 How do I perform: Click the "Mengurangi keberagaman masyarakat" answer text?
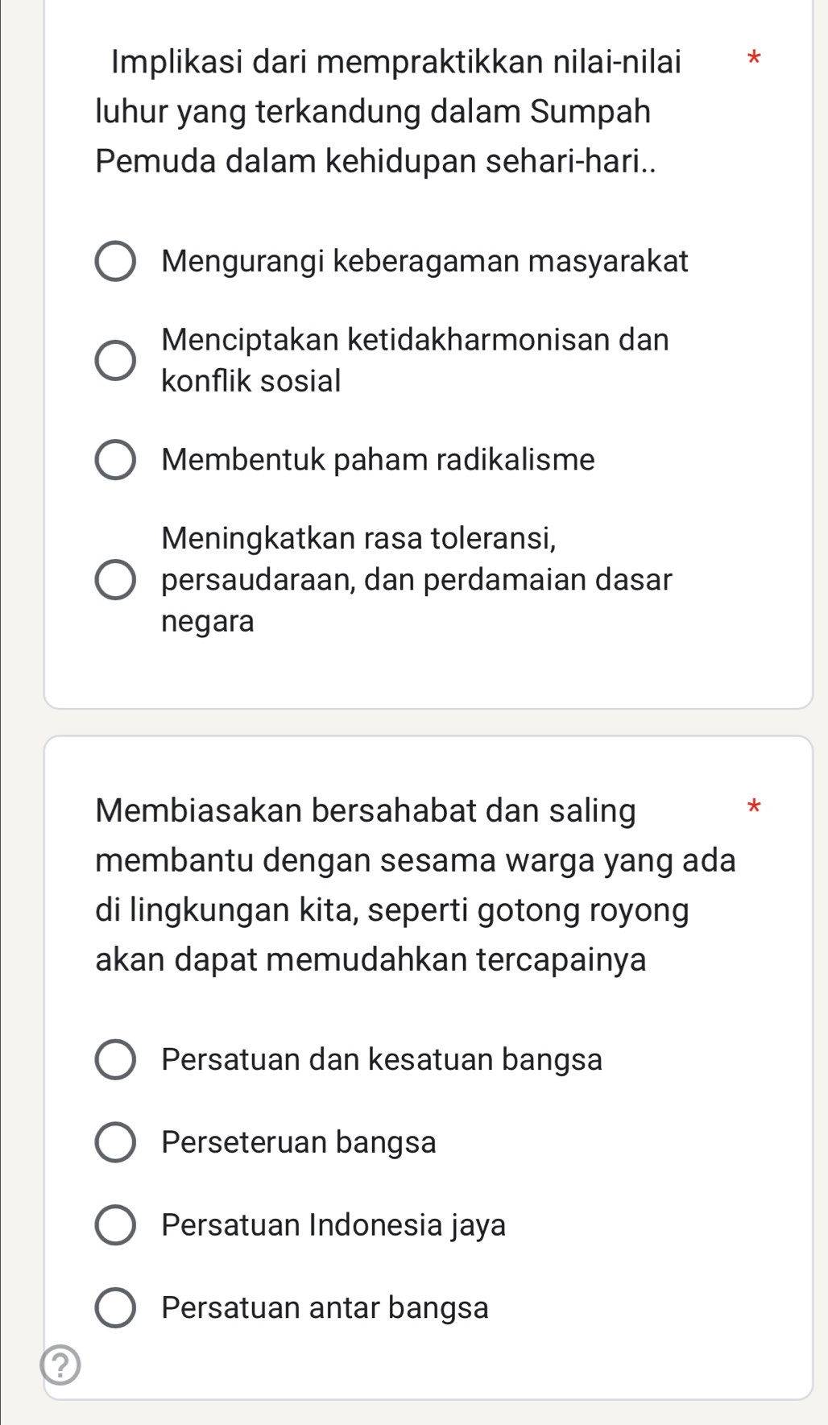click(x=424, y=261)
